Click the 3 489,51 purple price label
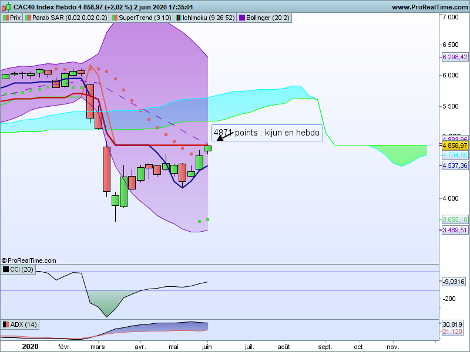 tap(455, 230)
